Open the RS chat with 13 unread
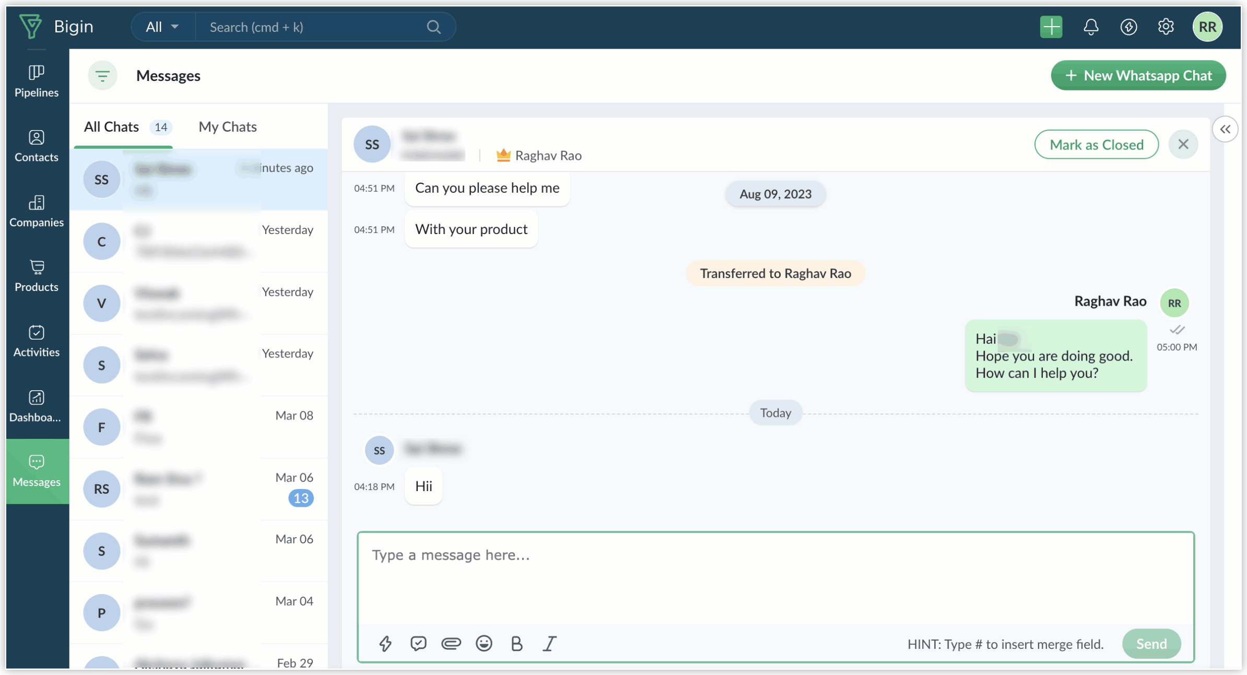The height and width of the screenshot is (675, 1247). coord(198,489)
